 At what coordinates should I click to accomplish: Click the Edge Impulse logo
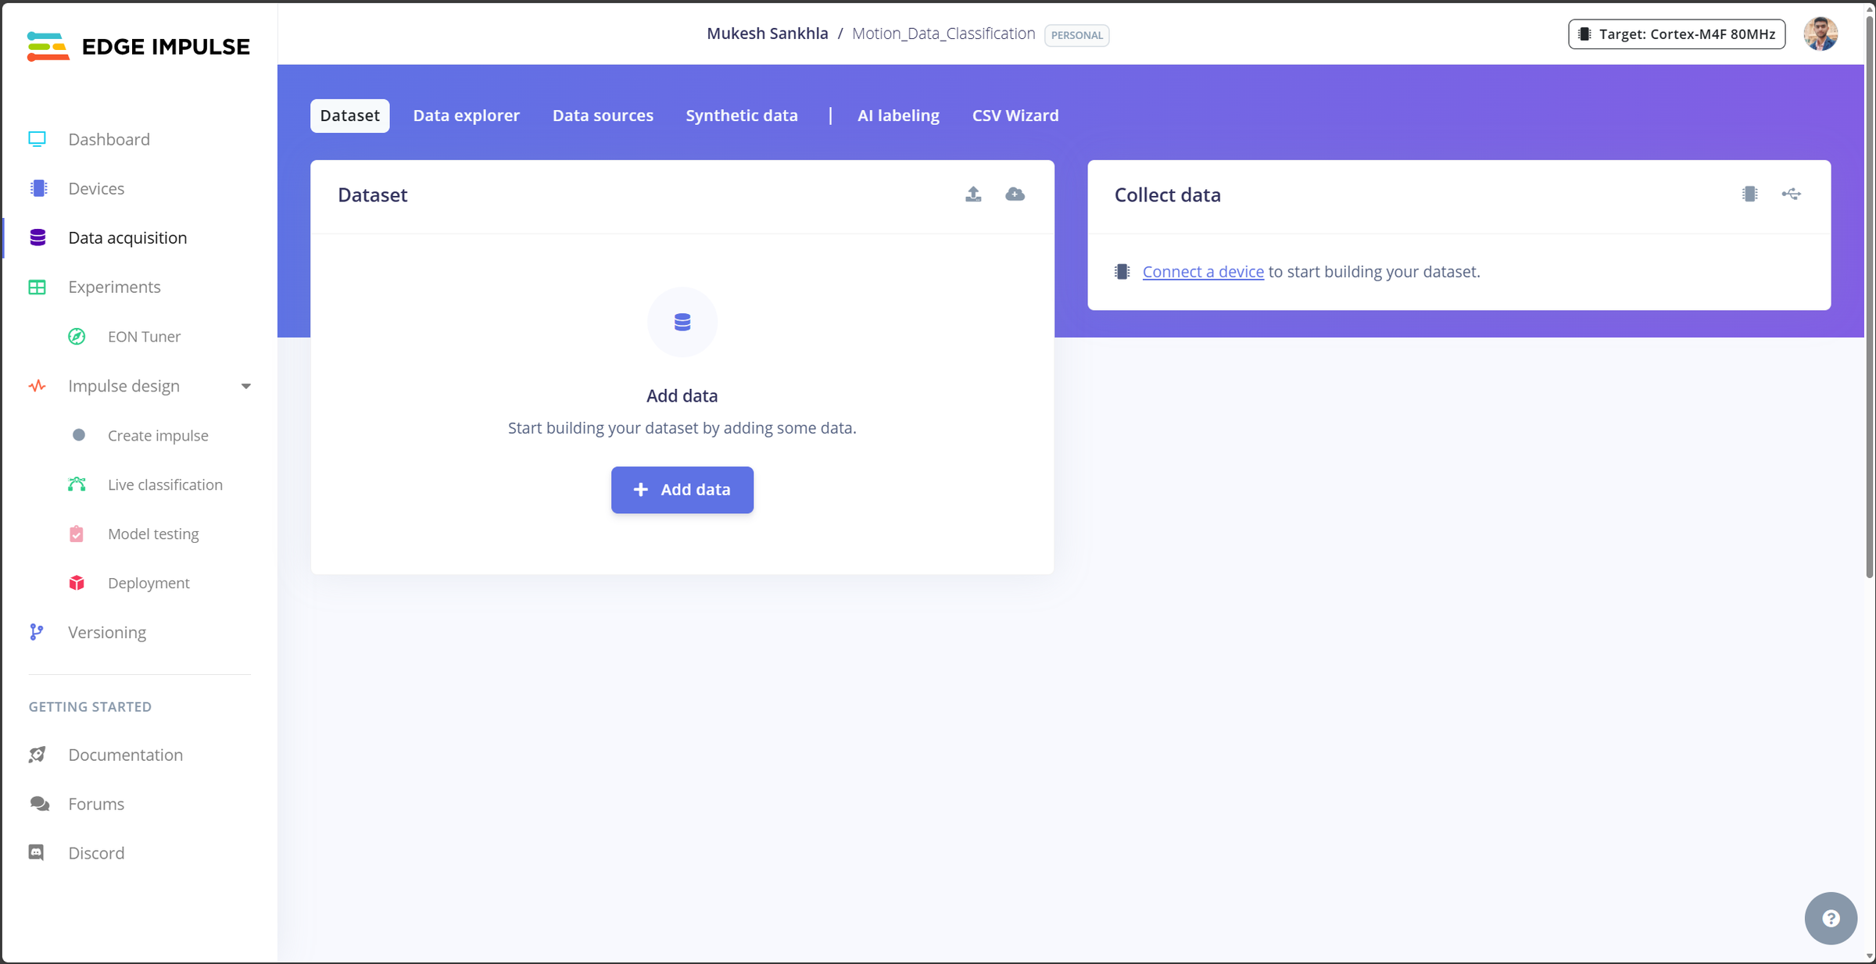(x=138, y=46)
